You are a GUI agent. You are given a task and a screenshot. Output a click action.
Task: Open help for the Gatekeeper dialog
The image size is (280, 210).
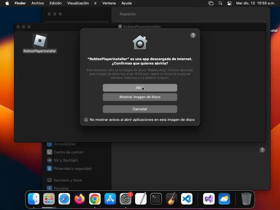point(193,35)
